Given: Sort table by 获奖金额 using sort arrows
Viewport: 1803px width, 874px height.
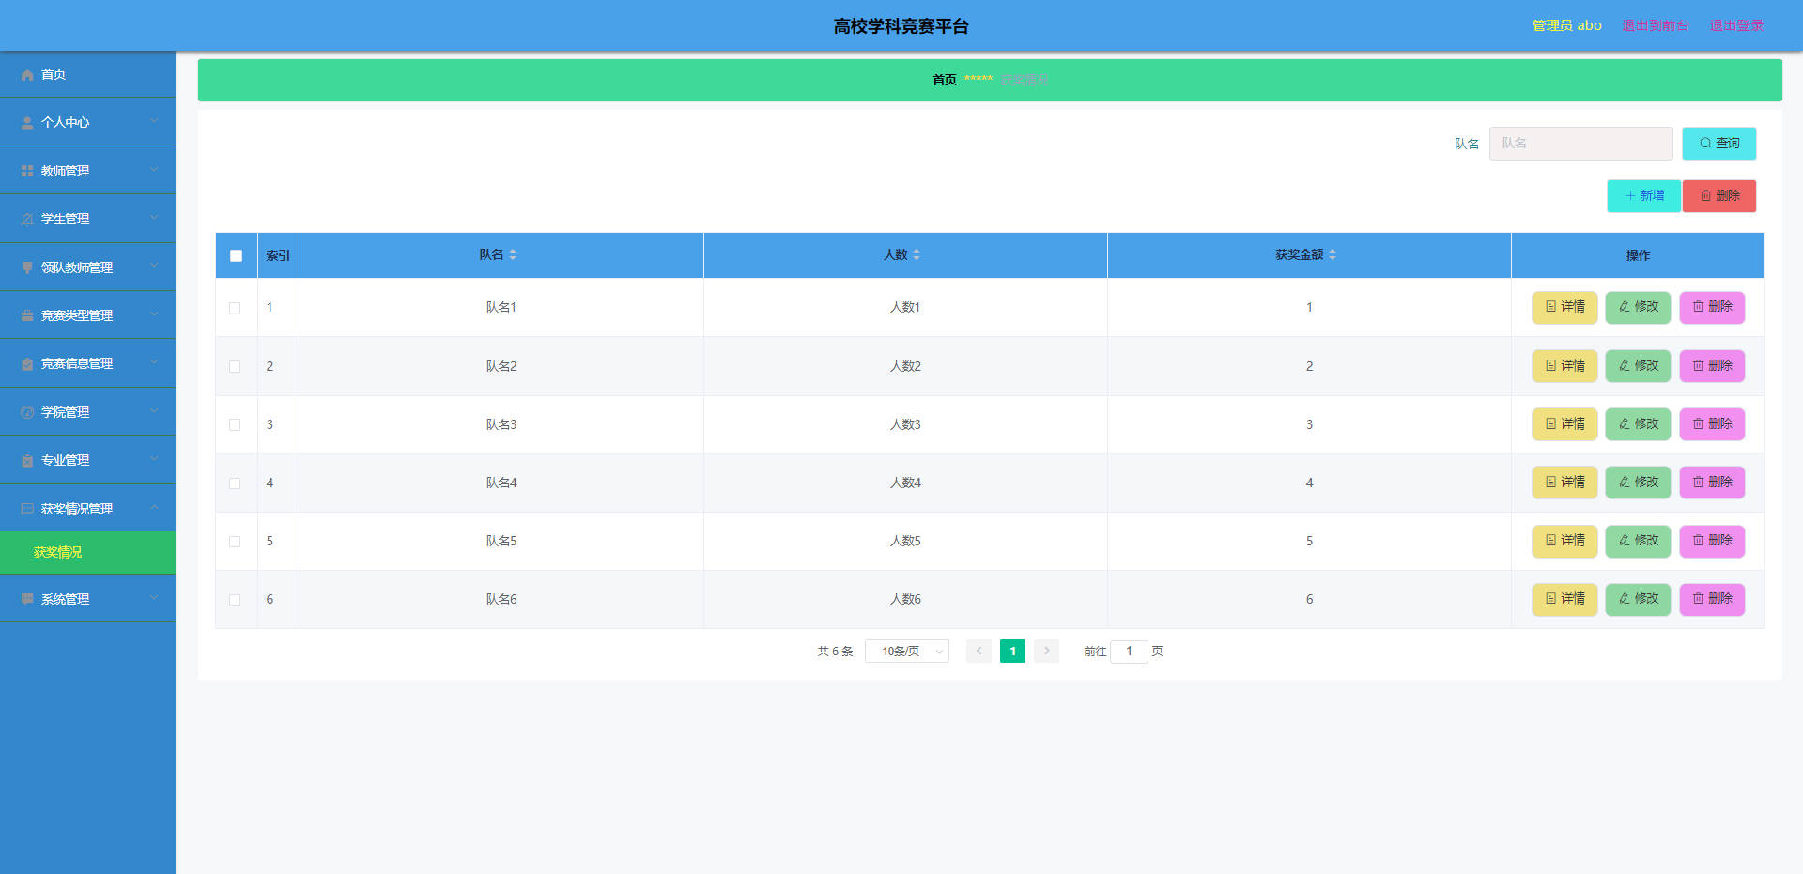Looking at the screenshot, I should [x=1333, y=255].
